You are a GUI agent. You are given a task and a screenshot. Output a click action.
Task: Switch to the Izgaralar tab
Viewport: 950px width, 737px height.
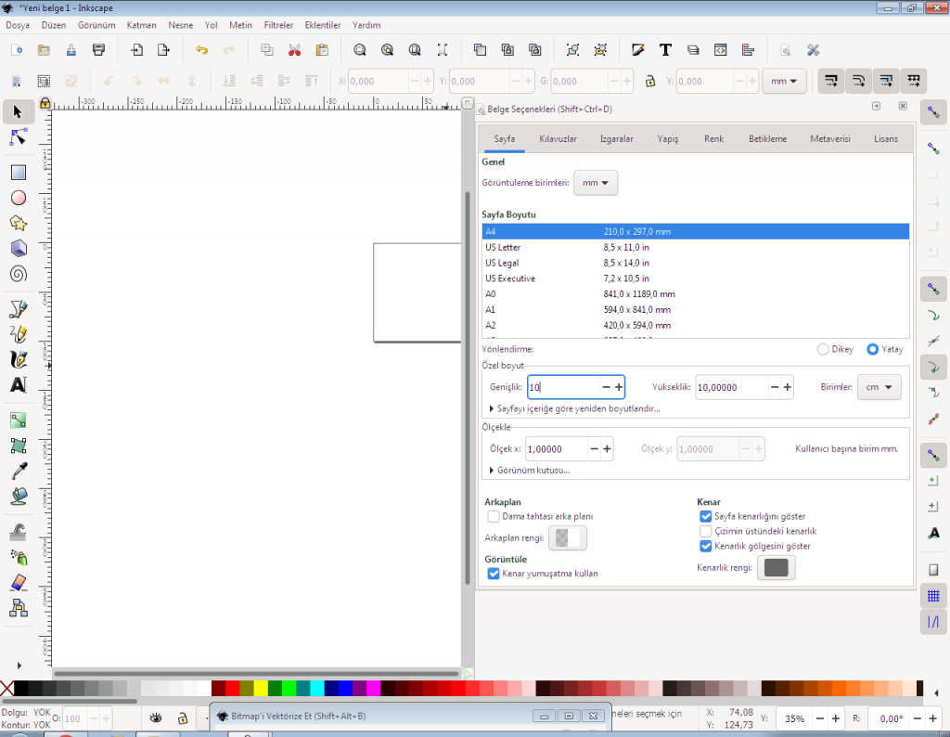[x=617, y=139]
